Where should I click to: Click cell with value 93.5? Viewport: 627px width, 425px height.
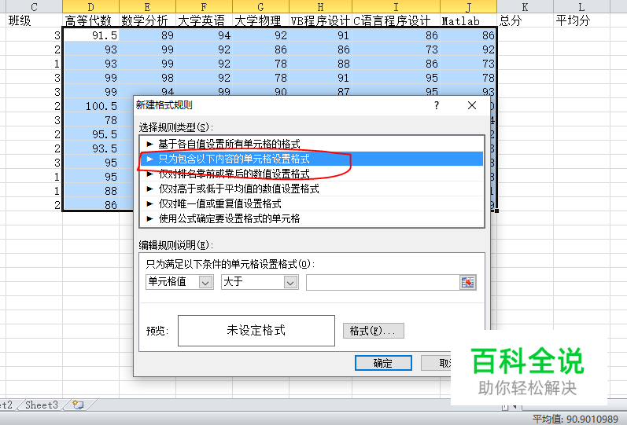pyautogui.click(x=90, y=148)
